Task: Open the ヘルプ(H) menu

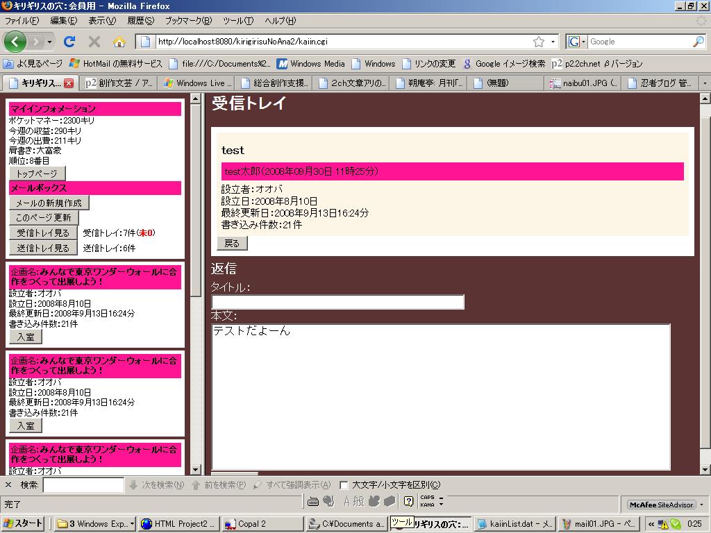Action: (x=281, y=20)
